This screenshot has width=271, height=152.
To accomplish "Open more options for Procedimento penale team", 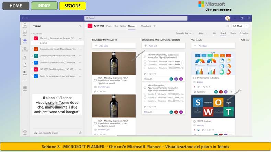I will click(x=80, y=49).
